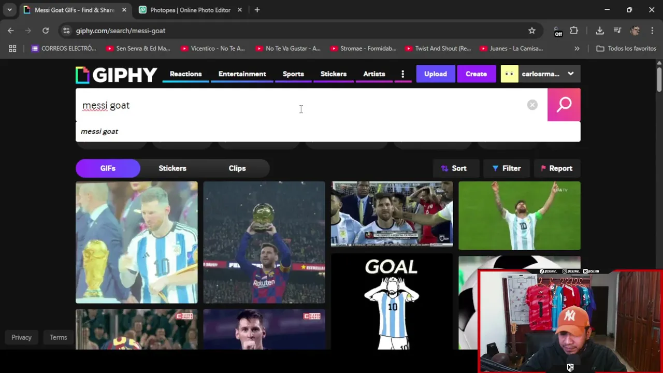Open the Todos los favoritos folder
663x373 pixels.
point(626,48)
